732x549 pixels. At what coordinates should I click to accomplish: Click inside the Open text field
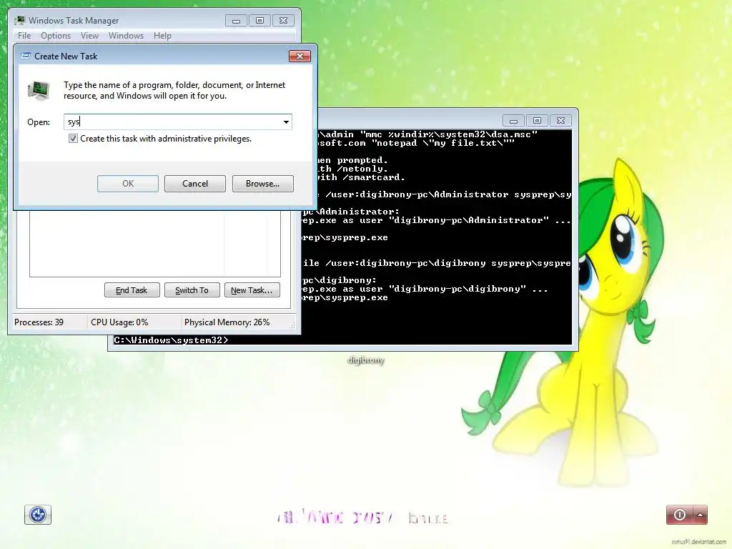(x=173, y=122)
